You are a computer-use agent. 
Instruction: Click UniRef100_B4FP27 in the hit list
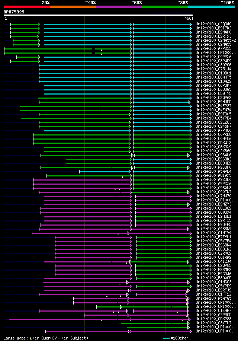point(213,106)
